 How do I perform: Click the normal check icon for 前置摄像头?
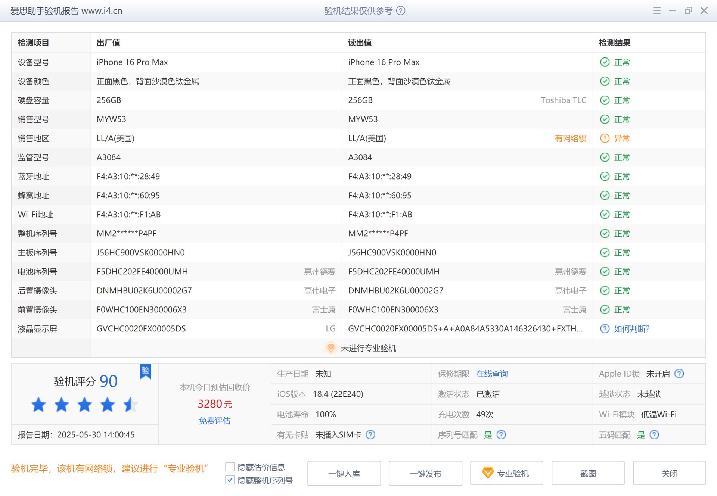coord(605,310)
